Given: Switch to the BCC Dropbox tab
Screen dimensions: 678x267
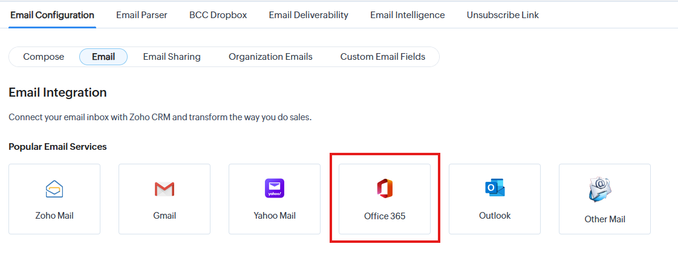Looking at the screenshot, I should coord(218,15).
